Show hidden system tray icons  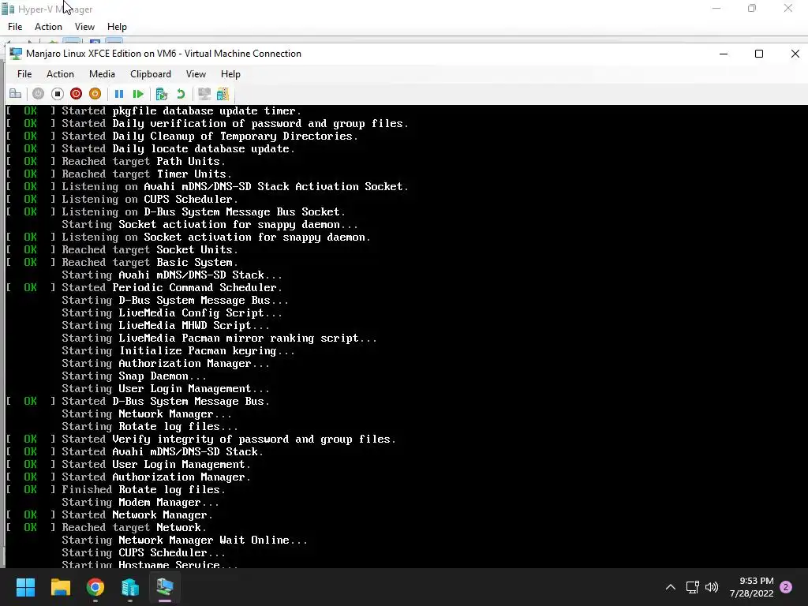coord(671,587)
